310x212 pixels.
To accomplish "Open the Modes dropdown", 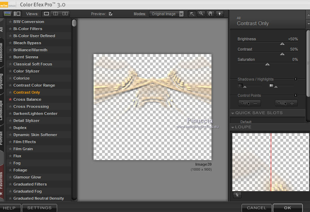I will point(166,14).
